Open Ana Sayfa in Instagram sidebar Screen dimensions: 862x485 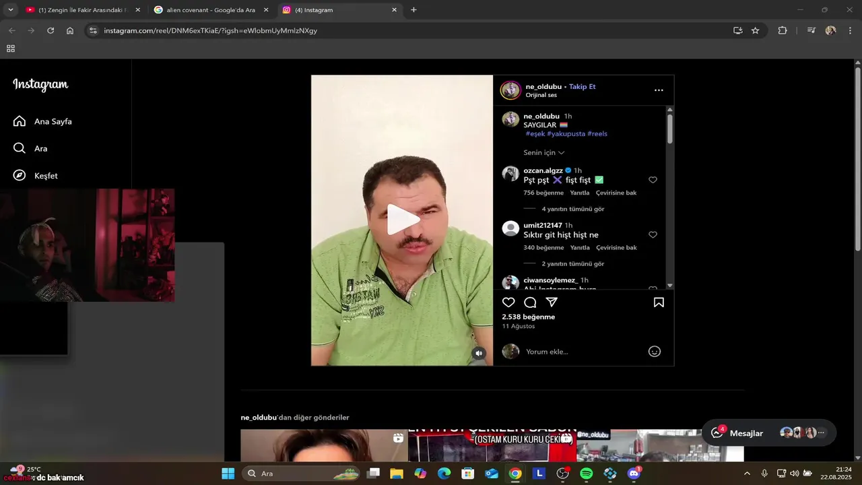point(42,121)
